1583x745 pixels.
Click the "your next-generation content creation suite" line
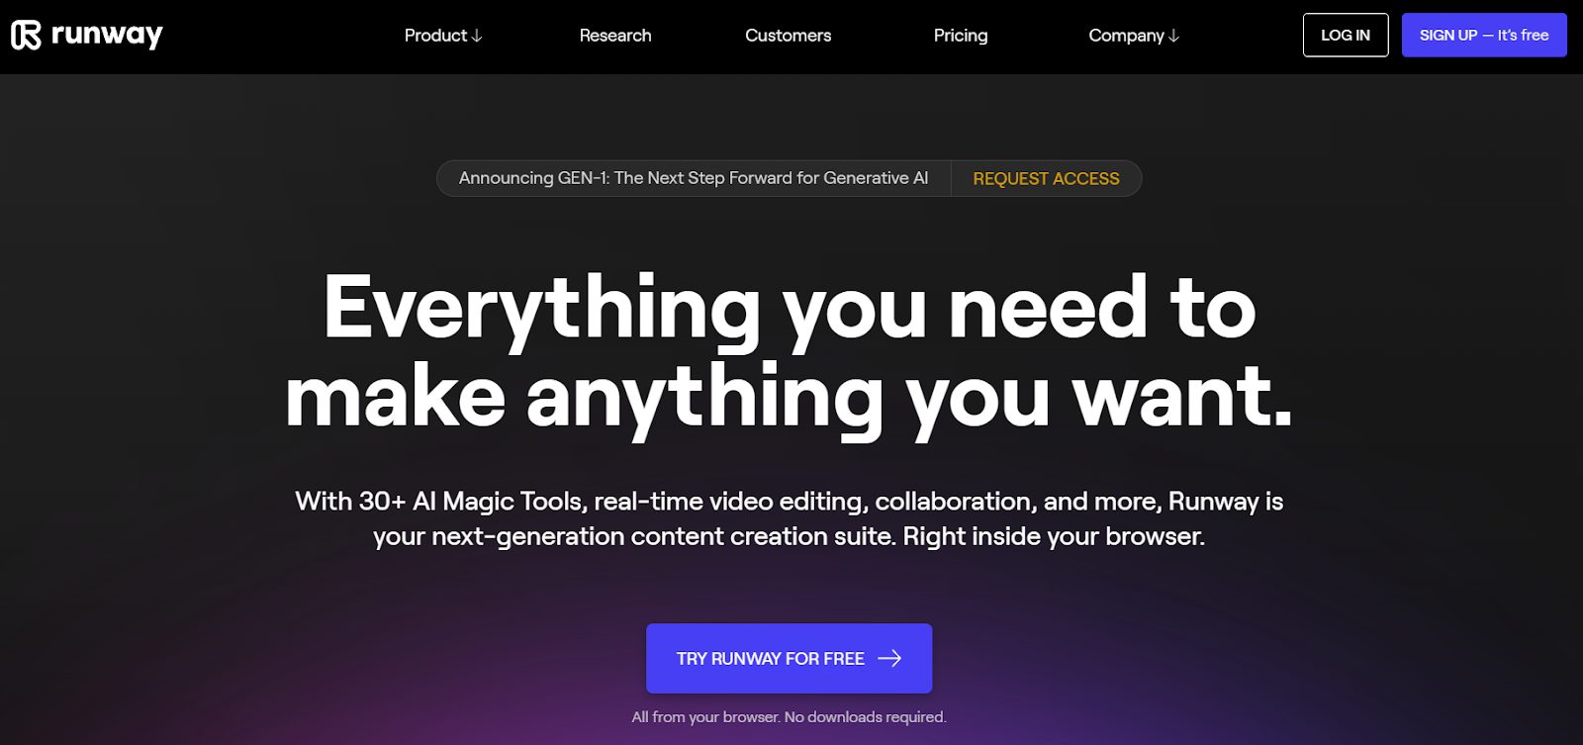tap(790, 536)
